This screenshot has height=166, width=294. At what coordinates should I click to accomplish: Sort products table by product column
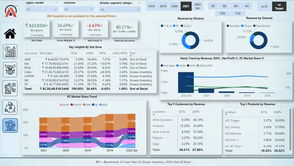(230, 112)
